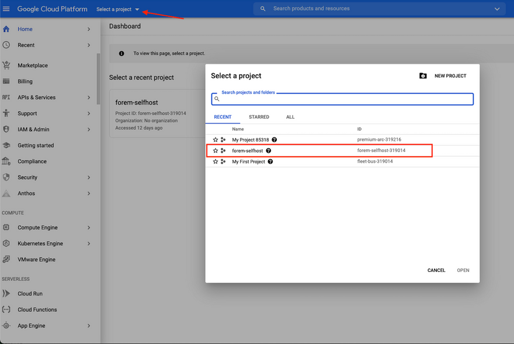Star the My Project 85318 project
514x344 pixels.
pos(216,139)
